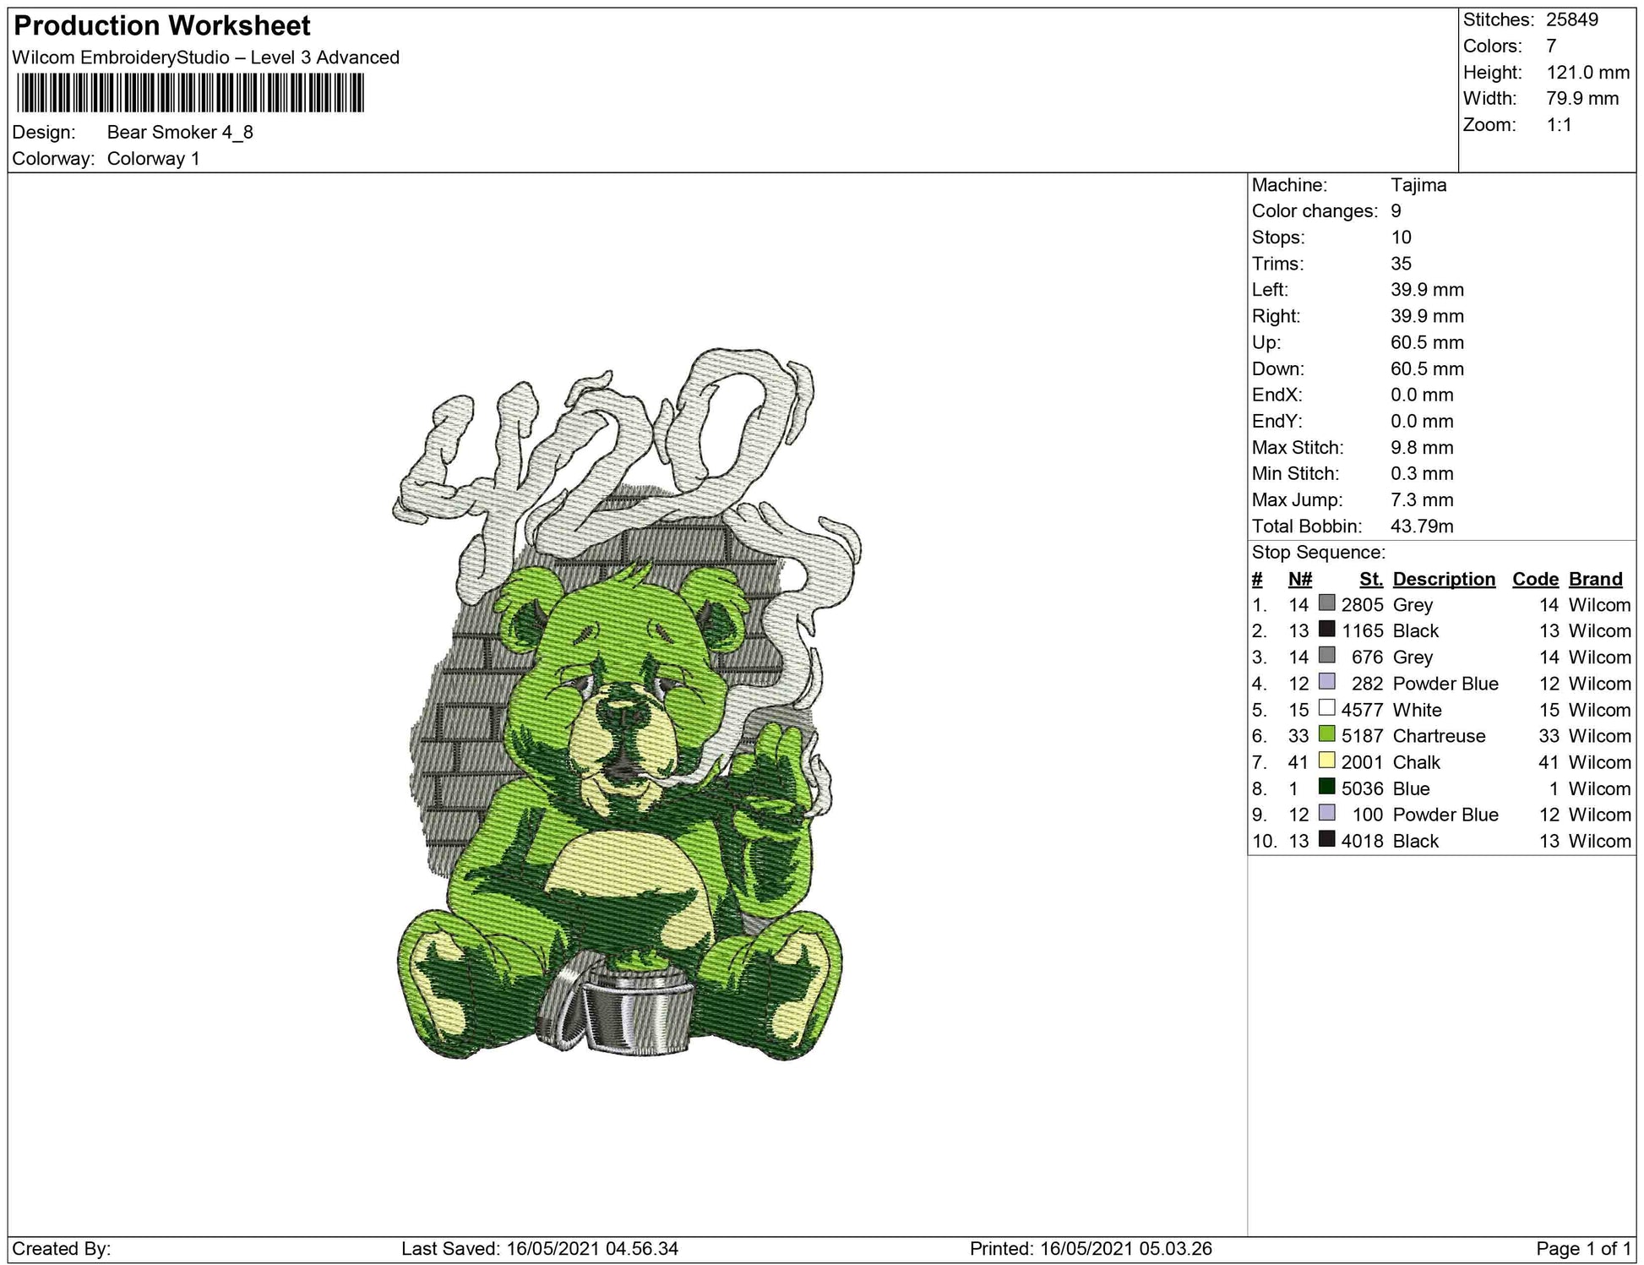Image resolution: width=1644 pixels, height=1265 pixels.
Task: Click the Black swatch in row 2
Action: [x=1327, y=630]
